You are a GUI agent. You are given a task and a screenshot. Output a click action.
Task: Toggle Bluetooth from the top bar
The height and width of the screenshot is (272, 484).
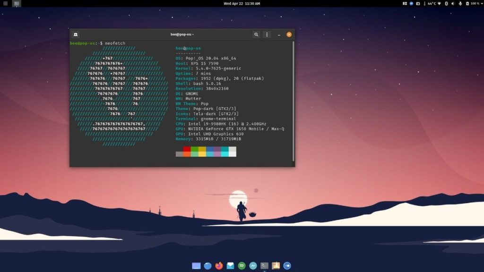(446, 4)
